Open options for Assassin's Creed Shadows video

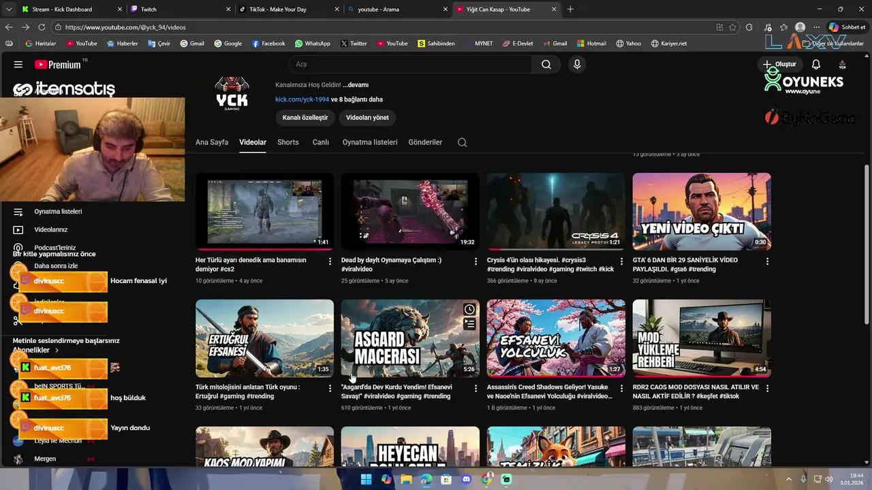tap(621, 389)
